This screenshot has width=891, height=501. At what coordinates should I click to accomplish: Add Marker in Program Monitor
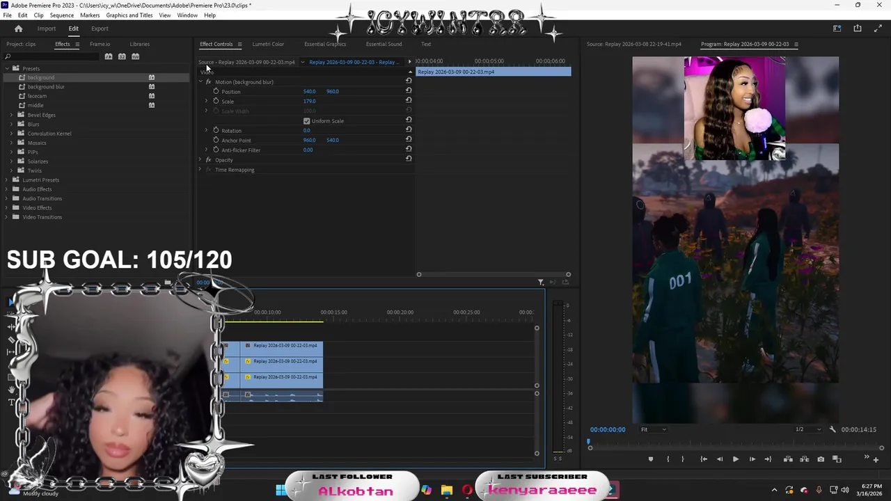(x=651, y=459)
